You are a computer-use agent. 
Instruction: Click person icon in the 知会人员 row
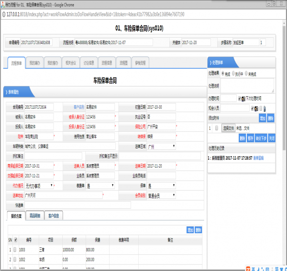point(256,109)
